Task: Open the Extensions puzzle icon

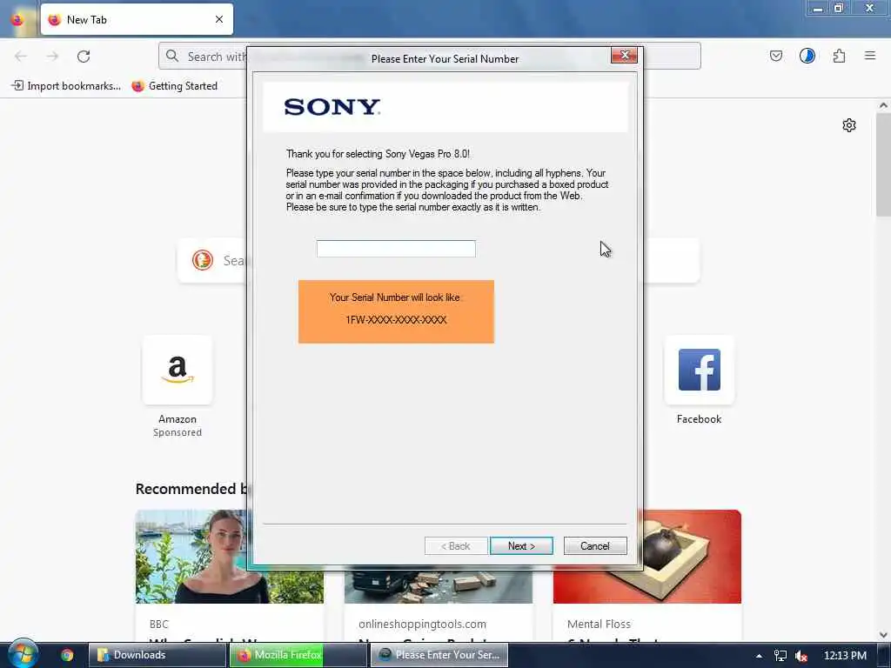Action: (x=839, y=56)
